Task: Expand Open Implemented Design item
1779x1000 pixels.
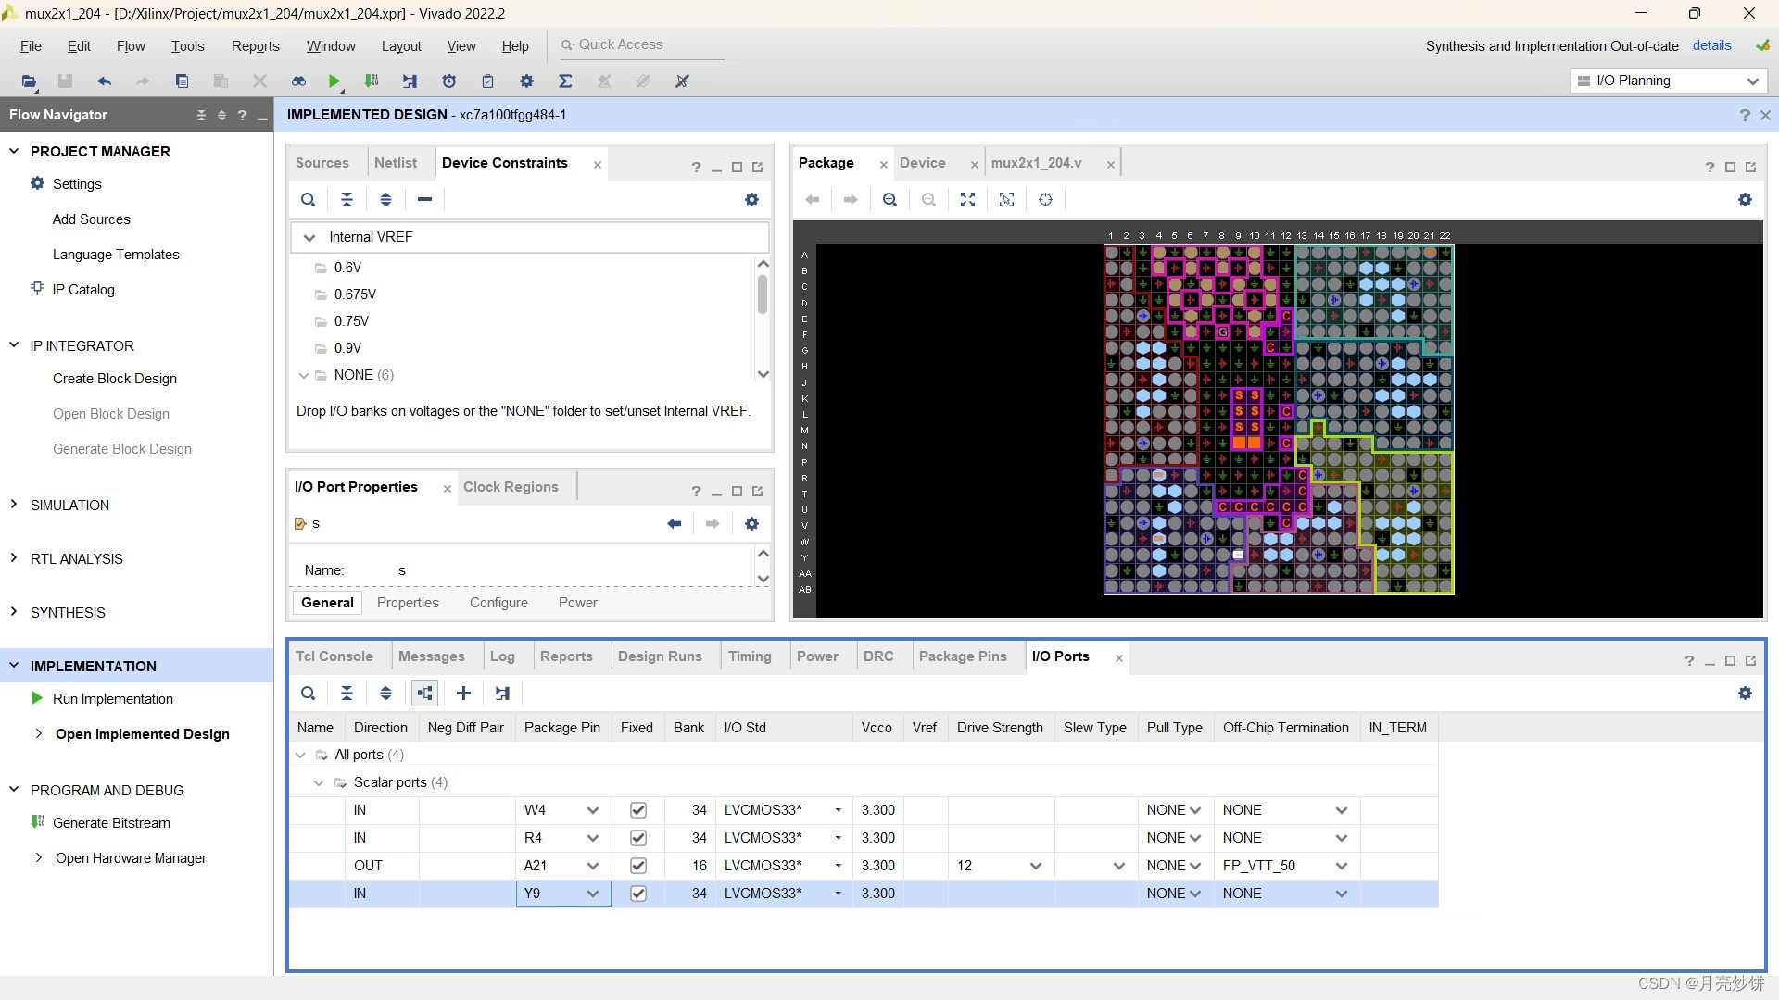Action: point(38,734)
